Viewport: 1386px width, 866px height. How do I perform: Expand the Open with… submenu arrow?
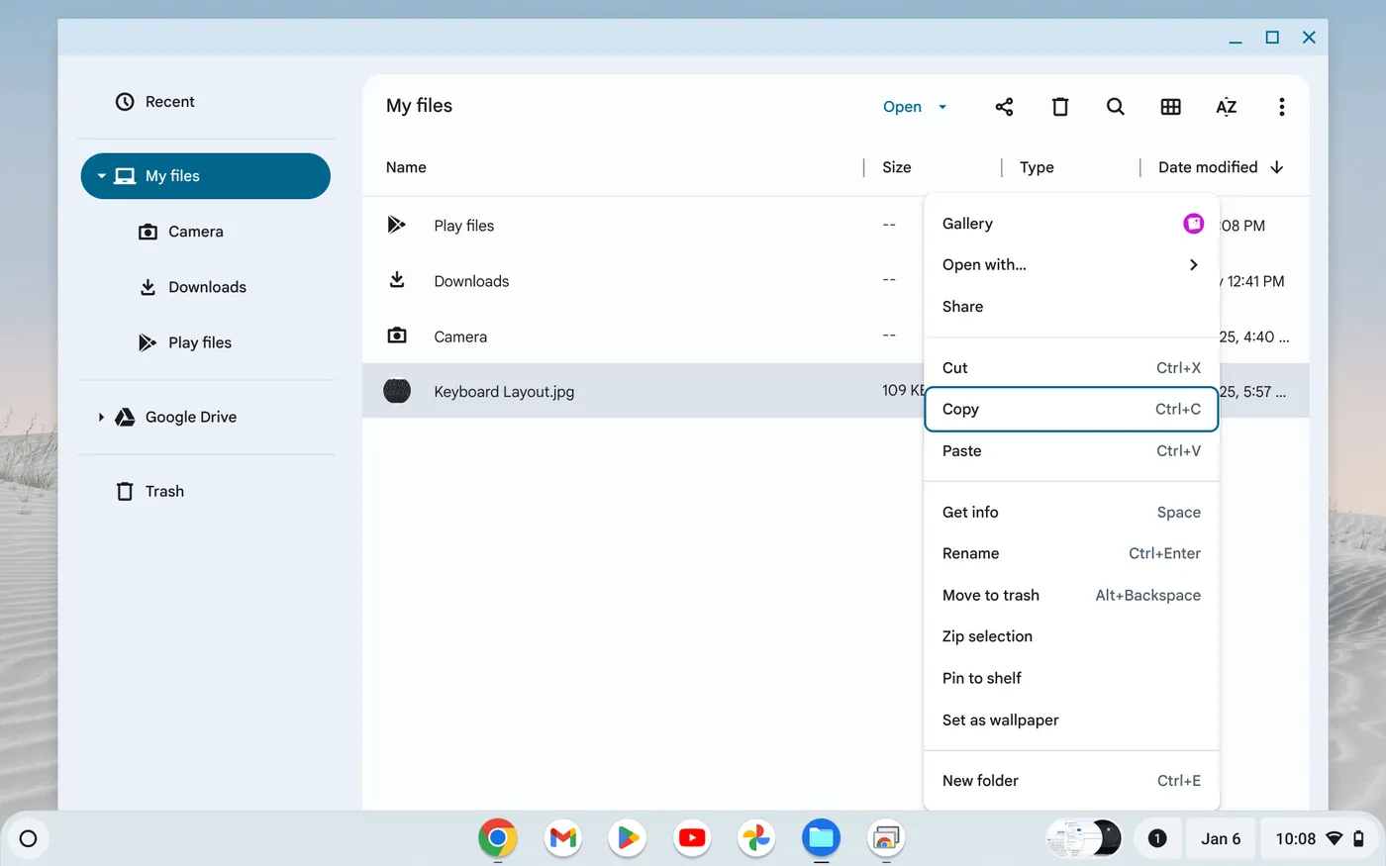(1194, 264)
